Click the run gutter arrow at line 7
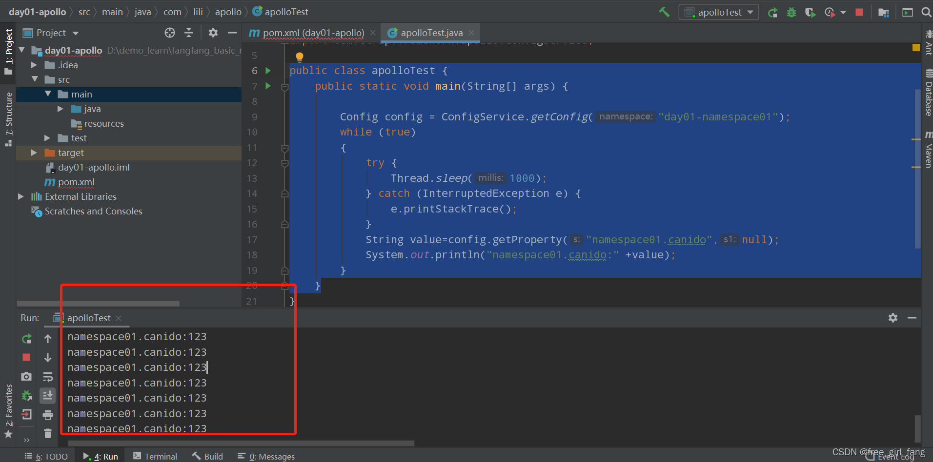This screenshot has height=462, width=933. [268, 86]
